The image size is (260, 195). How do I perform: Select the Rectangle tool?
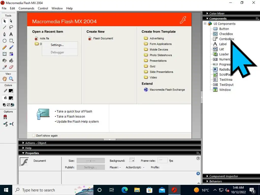point(11,41)
